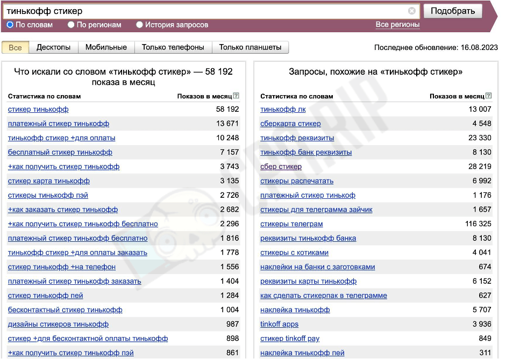Open '+как заказать стикер тинькофф' link

click(62, 210)
